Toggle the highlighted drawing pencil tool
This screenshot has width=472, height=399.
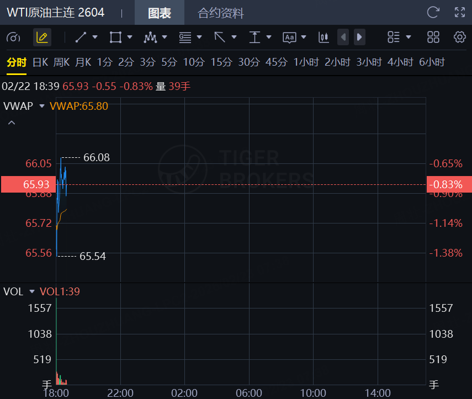42,38
